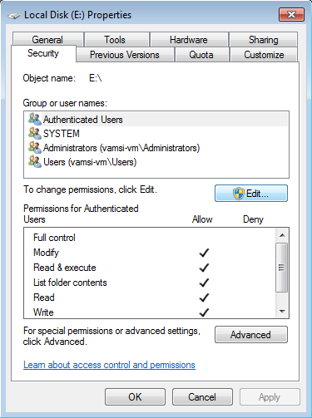Click the Apply button

coord(270,397)
